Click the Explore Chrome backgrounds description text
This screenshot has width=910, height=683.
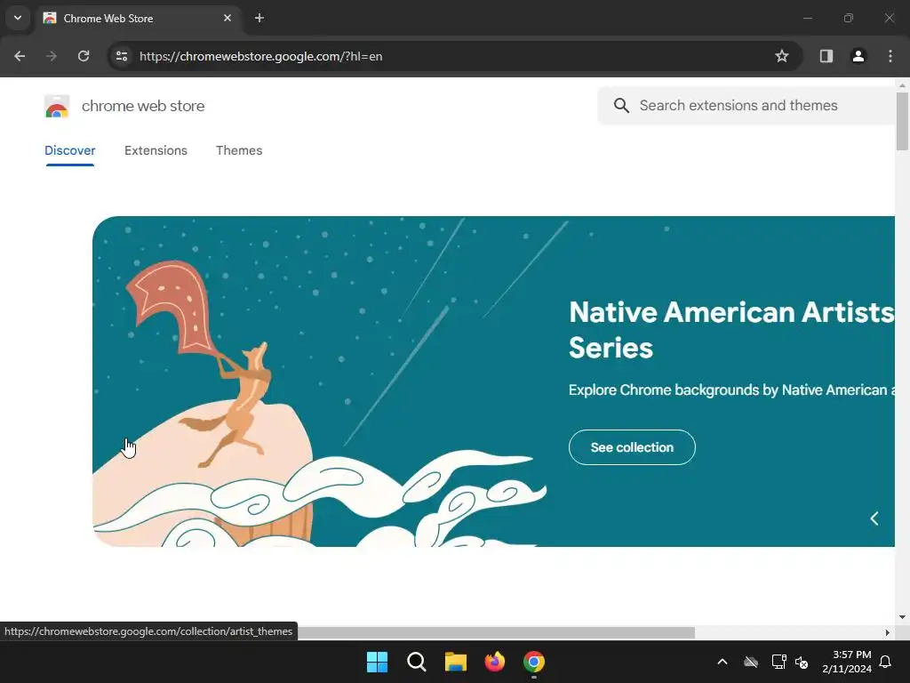(731, 390)
